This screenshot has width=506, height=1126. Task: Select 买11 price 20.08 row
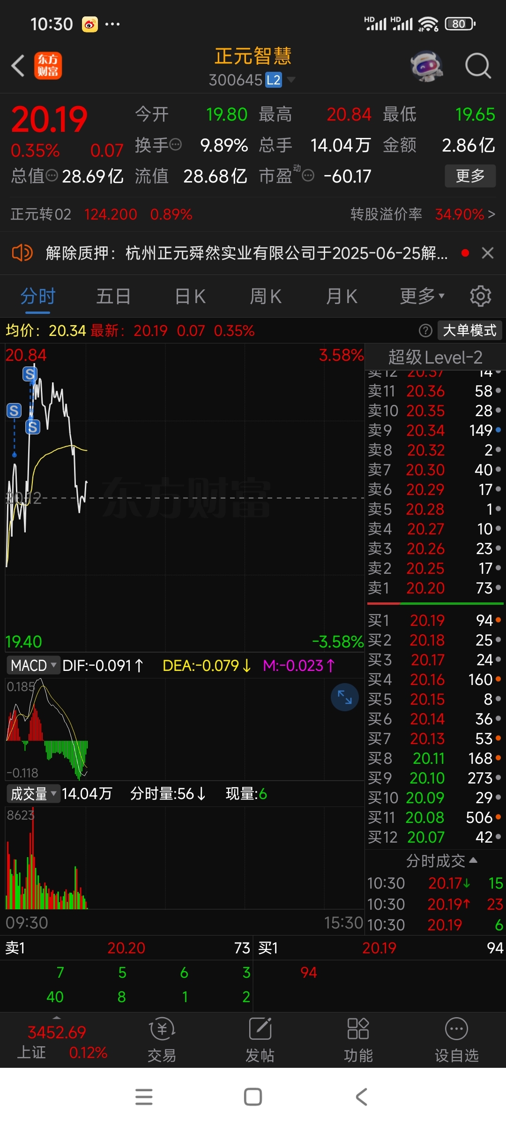435,817
